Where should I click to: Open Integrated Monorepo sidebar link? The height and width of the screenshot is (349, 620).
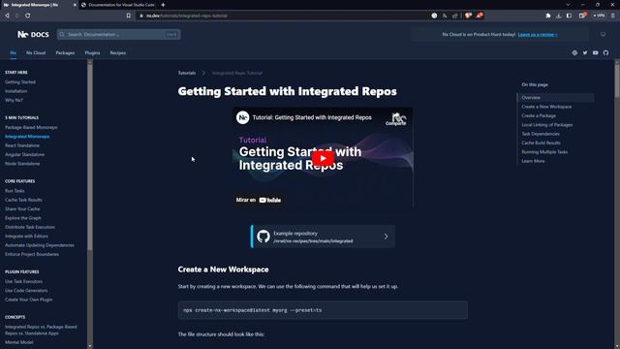click(x=27, y=137)
